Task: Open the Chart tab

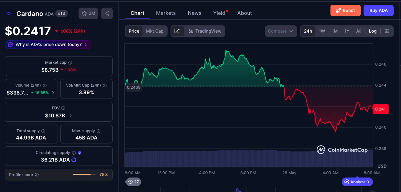Action: click(x=137, y=13)
